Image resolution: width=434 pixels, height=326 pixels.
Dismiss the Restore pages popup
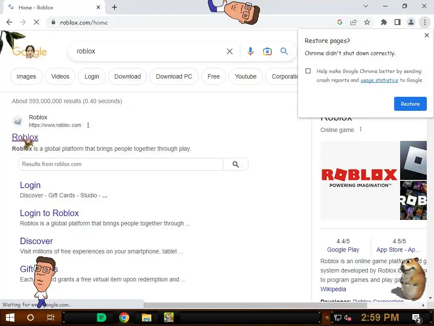[x=427, y=35]
